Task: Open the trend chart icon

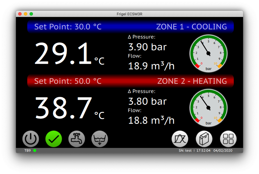Action: click(180, 139)
